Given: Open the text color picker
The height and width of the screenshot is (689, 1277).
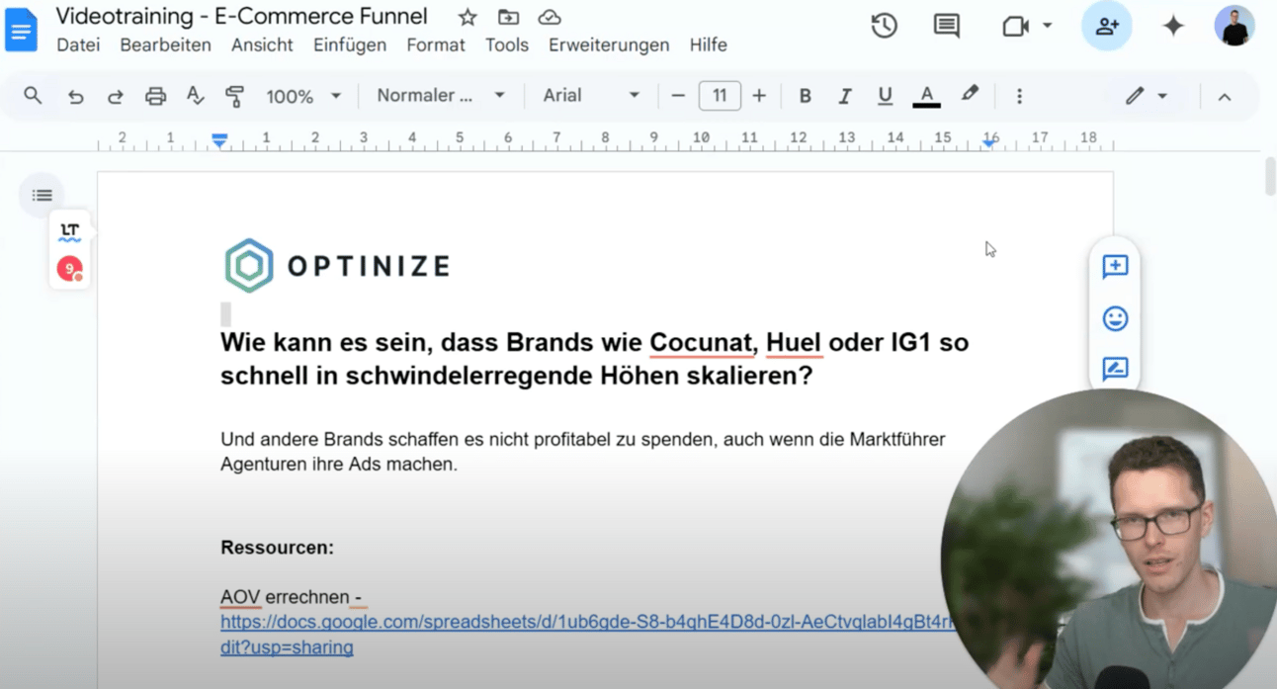Looking at the screenshot, I should pos(926,96).
